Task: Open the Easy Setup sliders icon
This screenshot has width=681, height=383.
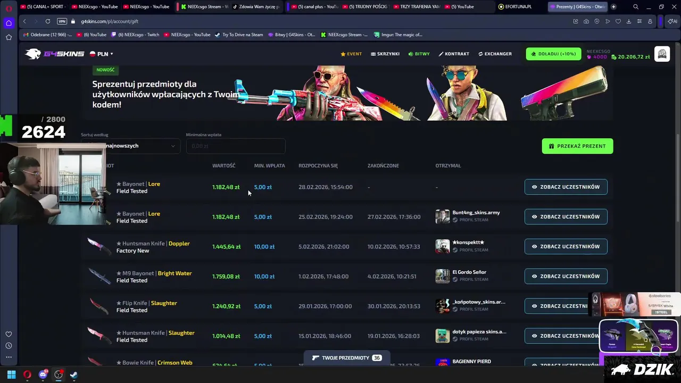Action: click(640, 21)
